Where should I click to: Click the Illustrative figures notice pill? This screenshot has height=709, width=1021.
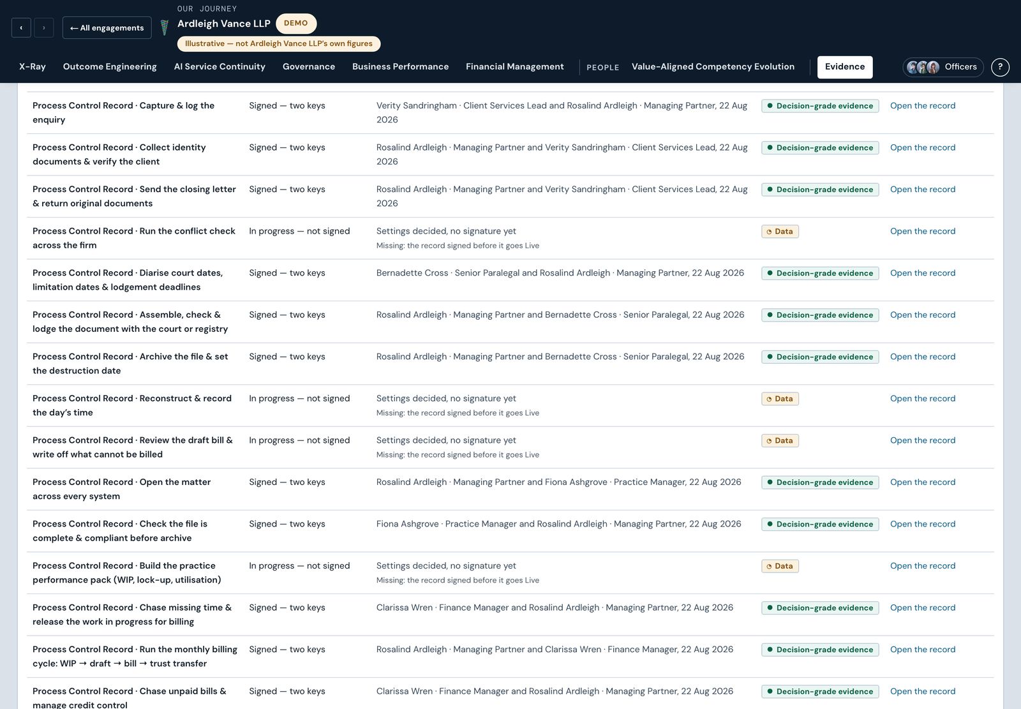click(279, 44)
